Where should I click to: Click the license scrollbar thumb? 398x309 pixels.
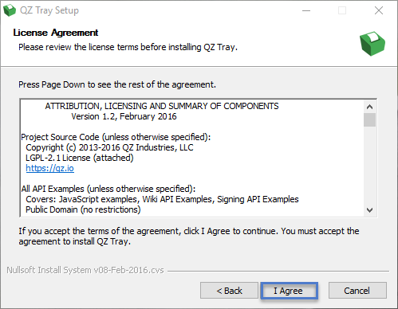[369, 120]
